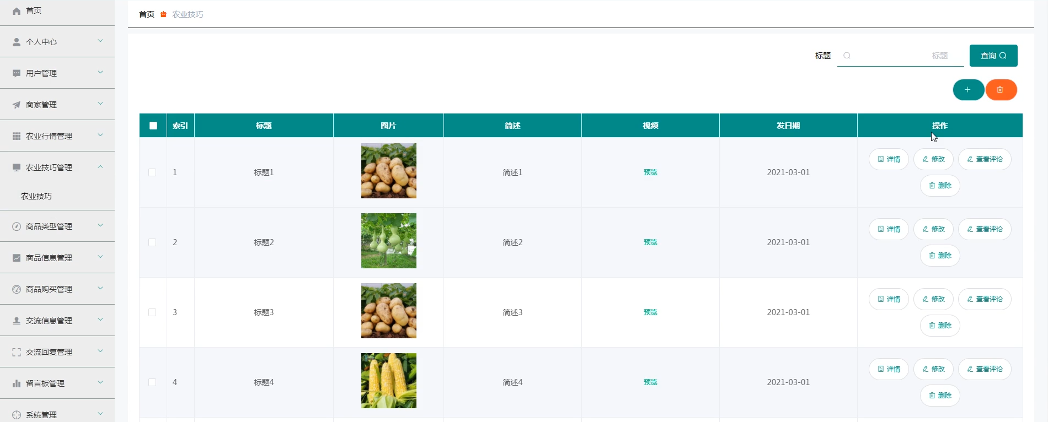Click the monitor icon for 农业技巧管理

[17, 167]
